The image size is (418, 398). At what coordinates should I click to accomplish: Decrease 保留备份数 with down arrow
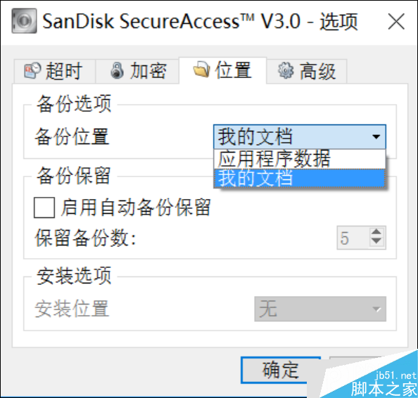click(376, 241)
